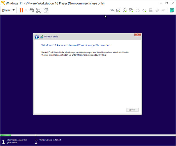Screen dimensions: 176x146
Task: Open the message log notes icon
Action: click(x=172, y=10)
